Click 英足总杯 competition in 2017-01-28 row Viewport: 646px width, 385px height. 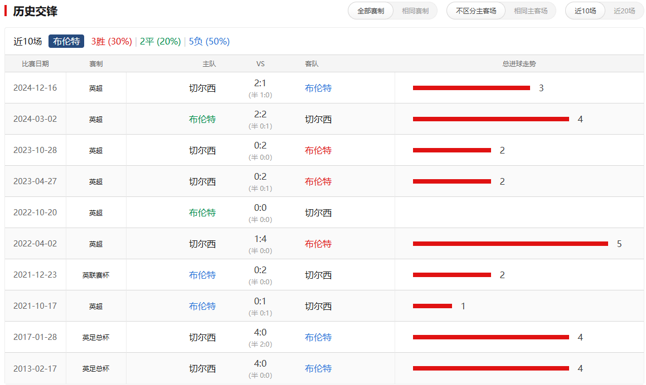[96, 337]
